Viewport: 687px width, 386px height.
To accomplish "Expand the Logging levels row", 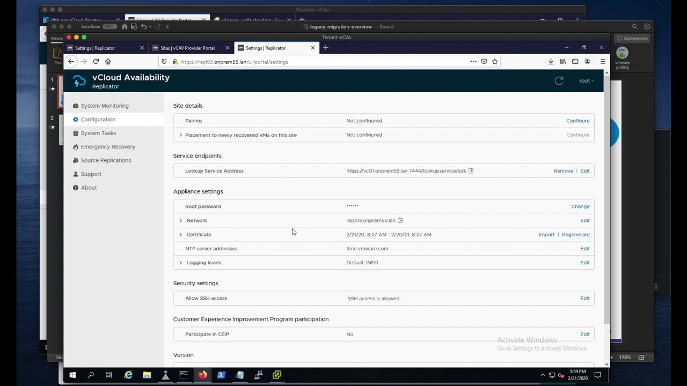I will pos(180,263).
